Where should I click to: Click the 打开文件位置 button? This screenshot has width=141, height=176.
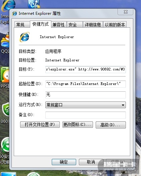40,124
